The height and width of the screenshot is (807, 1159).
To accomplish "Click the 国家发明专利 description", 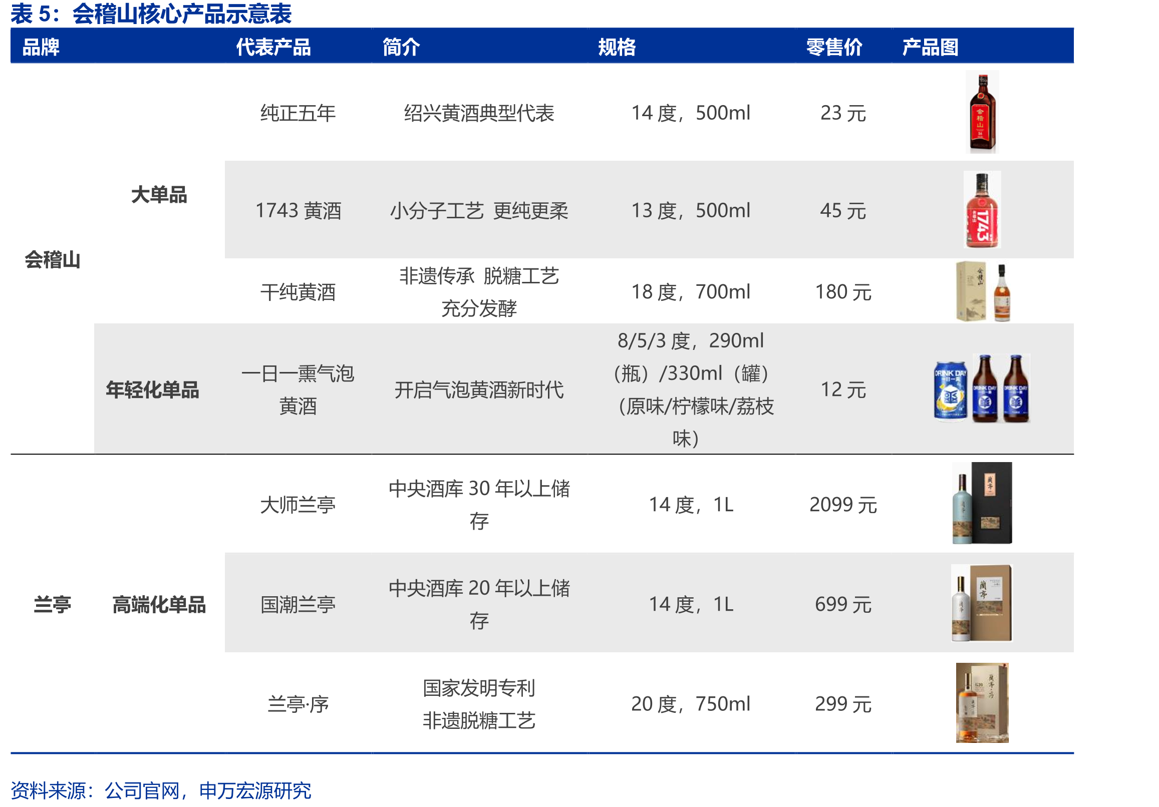I will 479,688.
